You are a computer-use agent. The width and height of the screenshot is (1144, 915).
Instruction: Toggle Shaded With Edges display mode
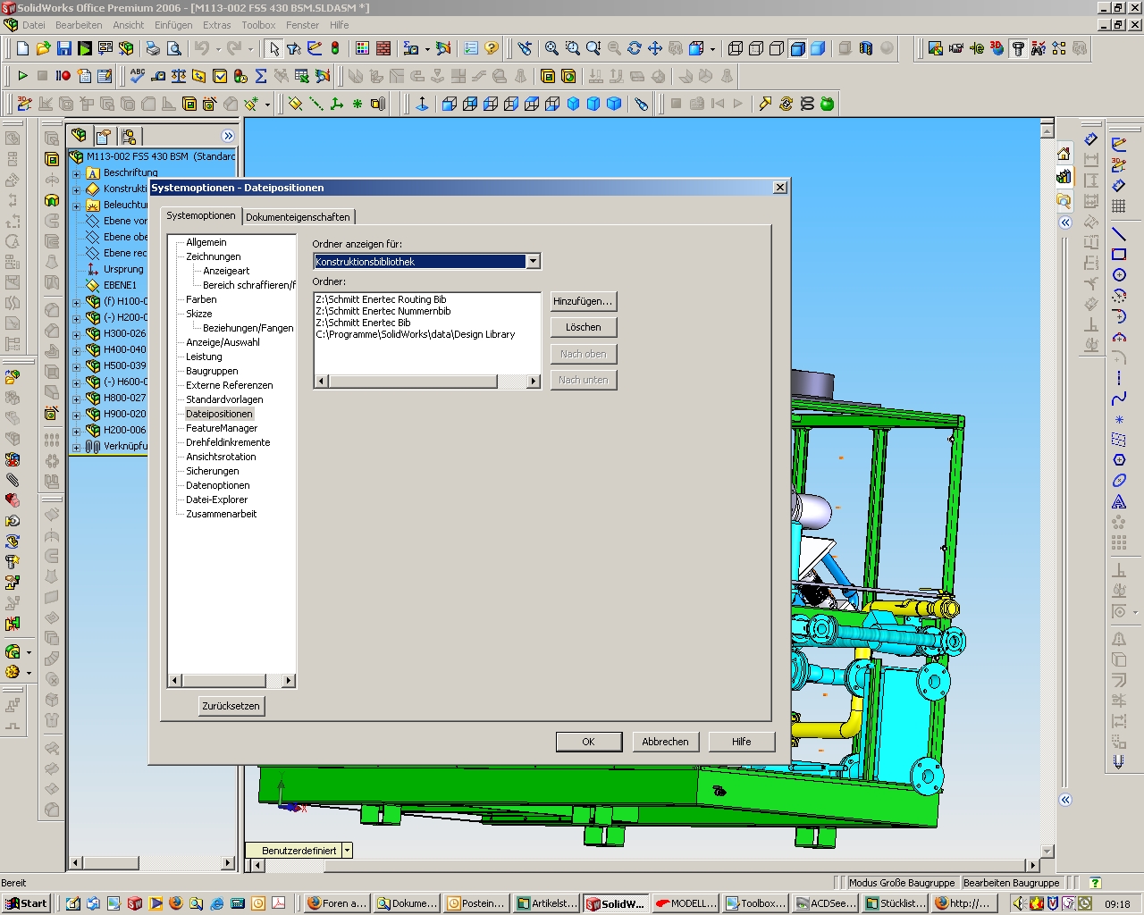pyautogui.click(x=797, y=48)
